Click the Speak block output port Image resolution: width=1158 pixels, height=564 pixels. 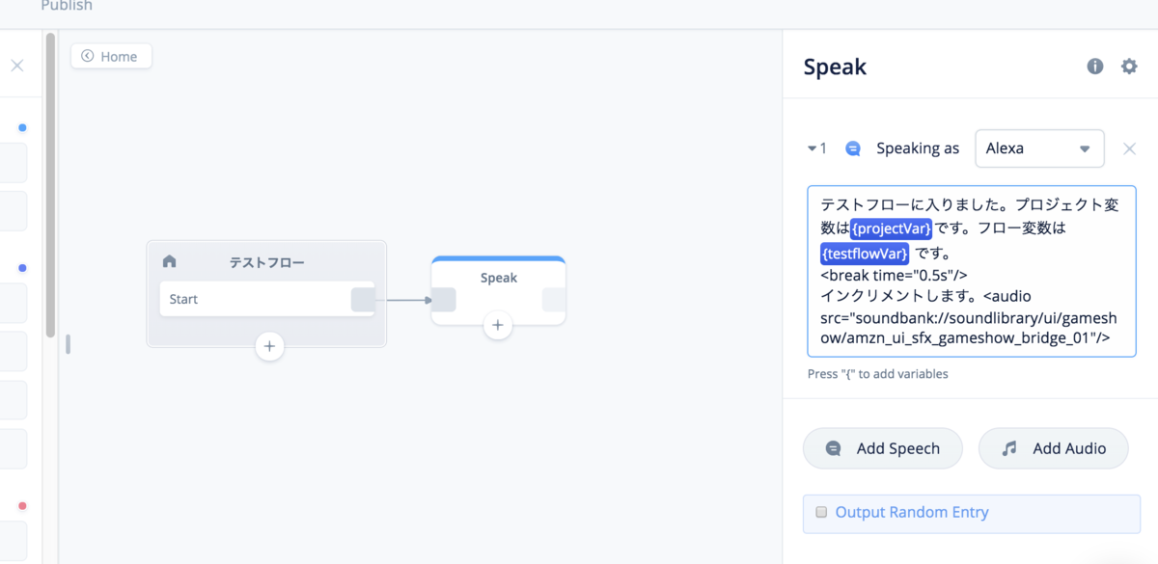[x=554, y=300]
